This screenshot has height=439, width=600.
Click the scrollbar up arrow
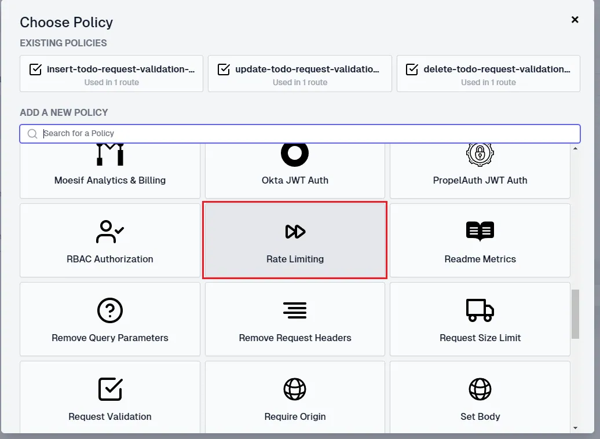pos(575,148)
